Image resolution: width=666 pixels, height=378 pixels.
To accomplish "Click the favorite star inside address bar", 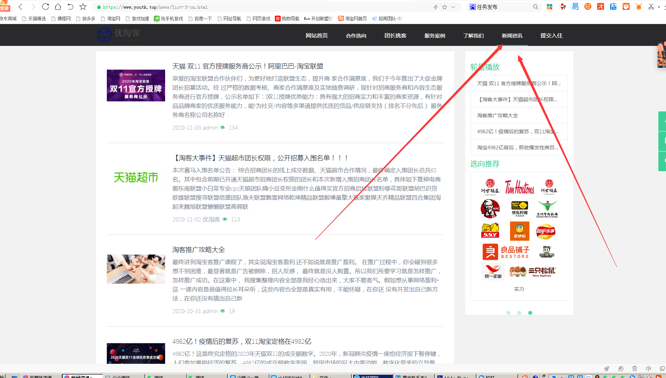I will pos(444,7).
